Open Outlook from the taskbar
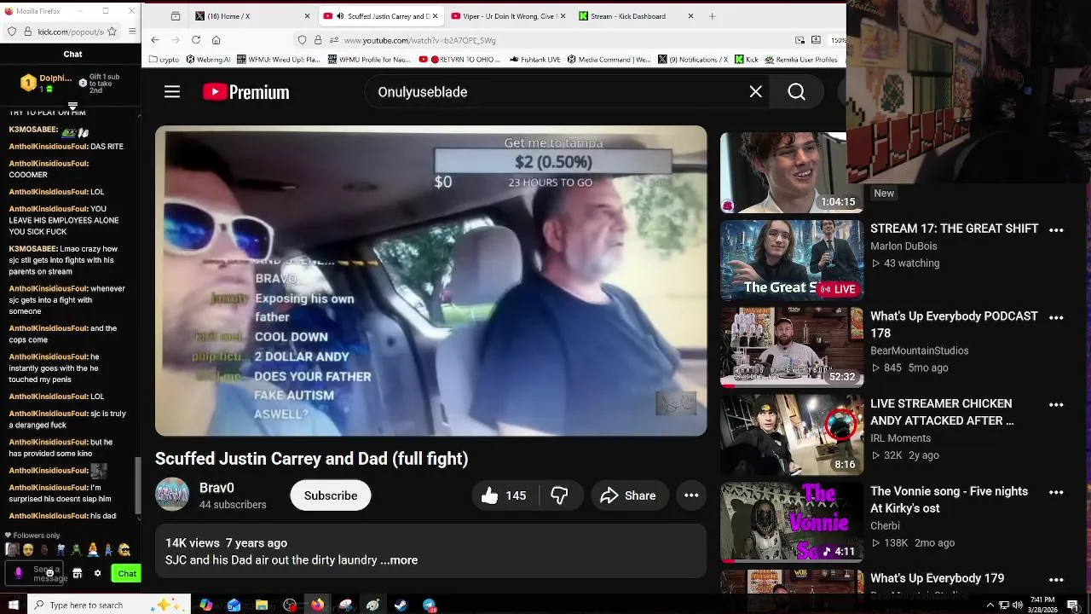The image size is (1091, 614). click(234, 605)
